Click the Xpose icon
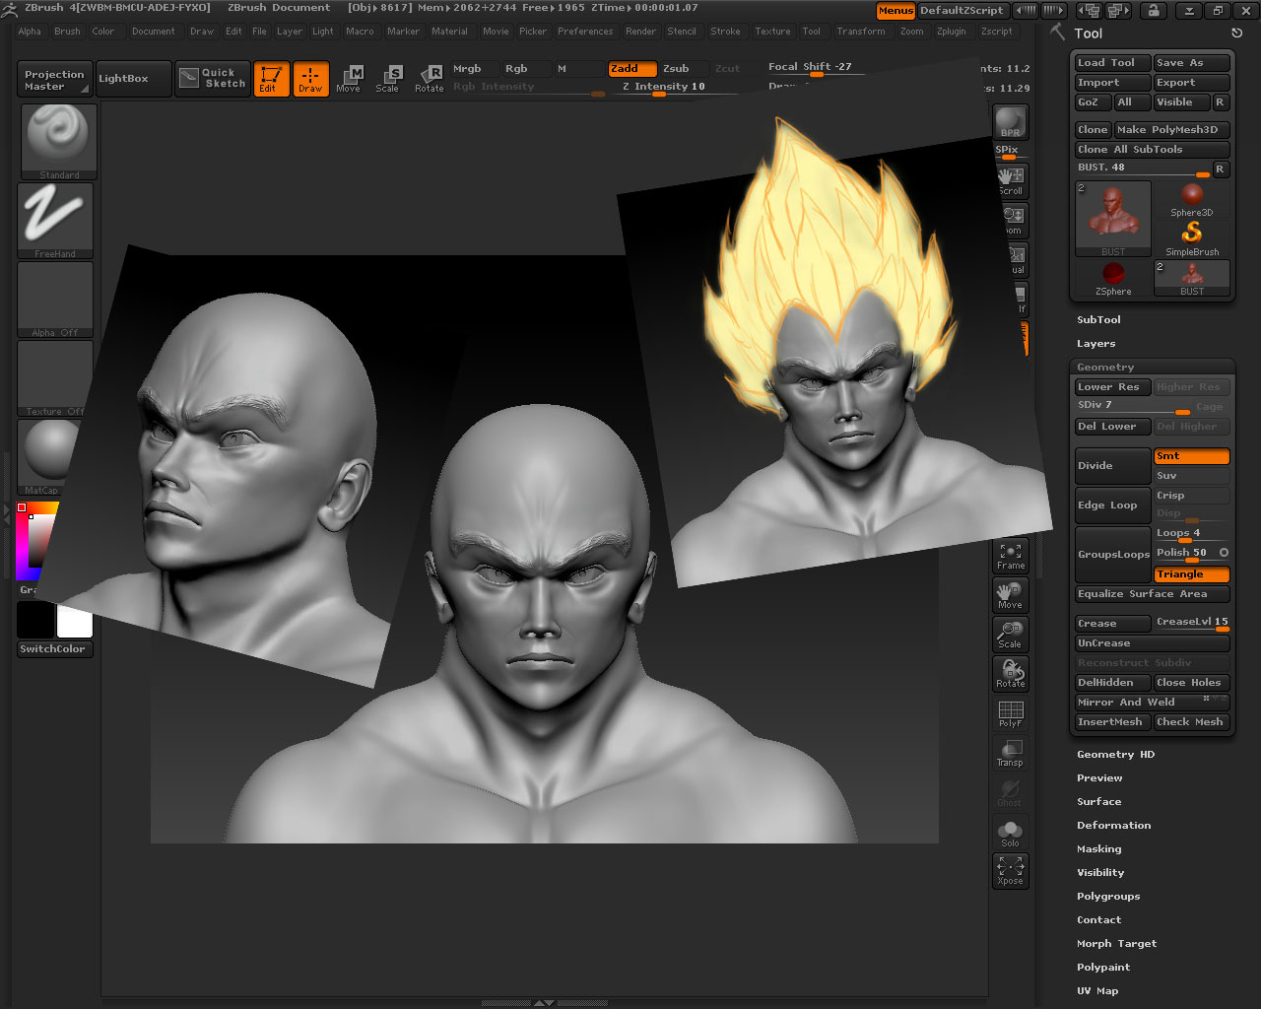1261x1009 pixels. click(x=1011, y=871)
